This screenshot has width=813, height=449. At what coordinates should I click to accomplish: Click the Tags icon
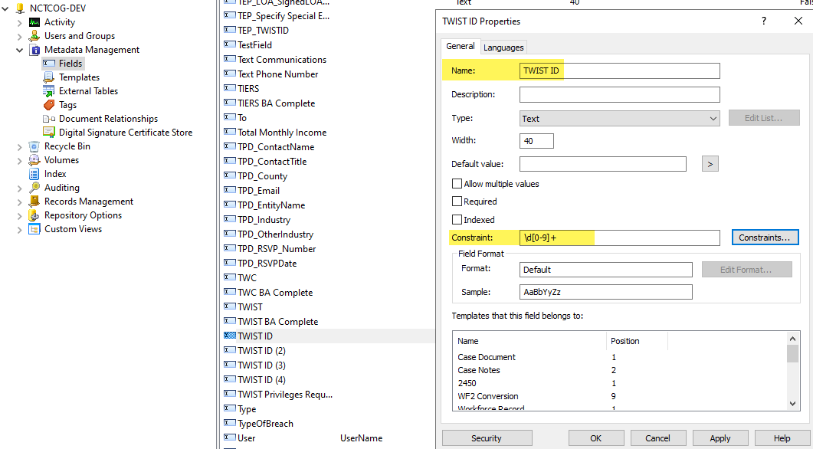tap(49, 105)
